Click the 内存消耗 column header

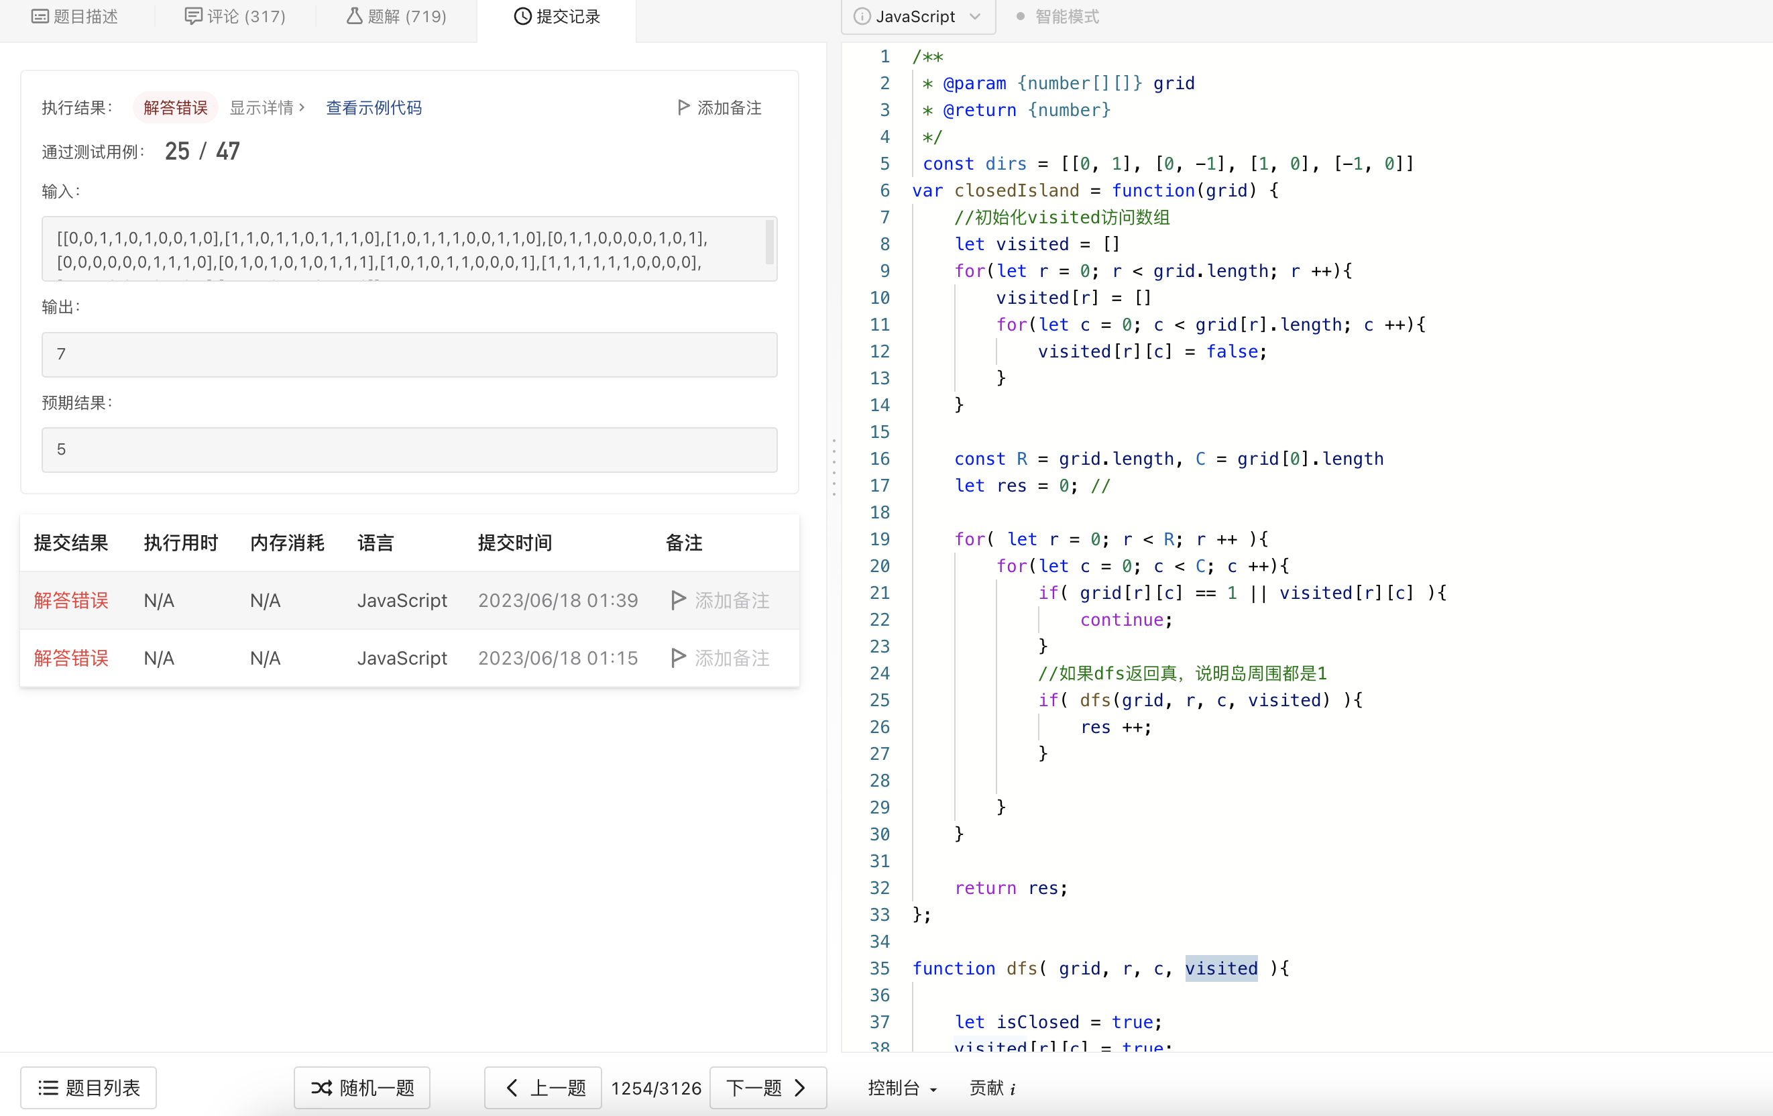tap(287, 543)
